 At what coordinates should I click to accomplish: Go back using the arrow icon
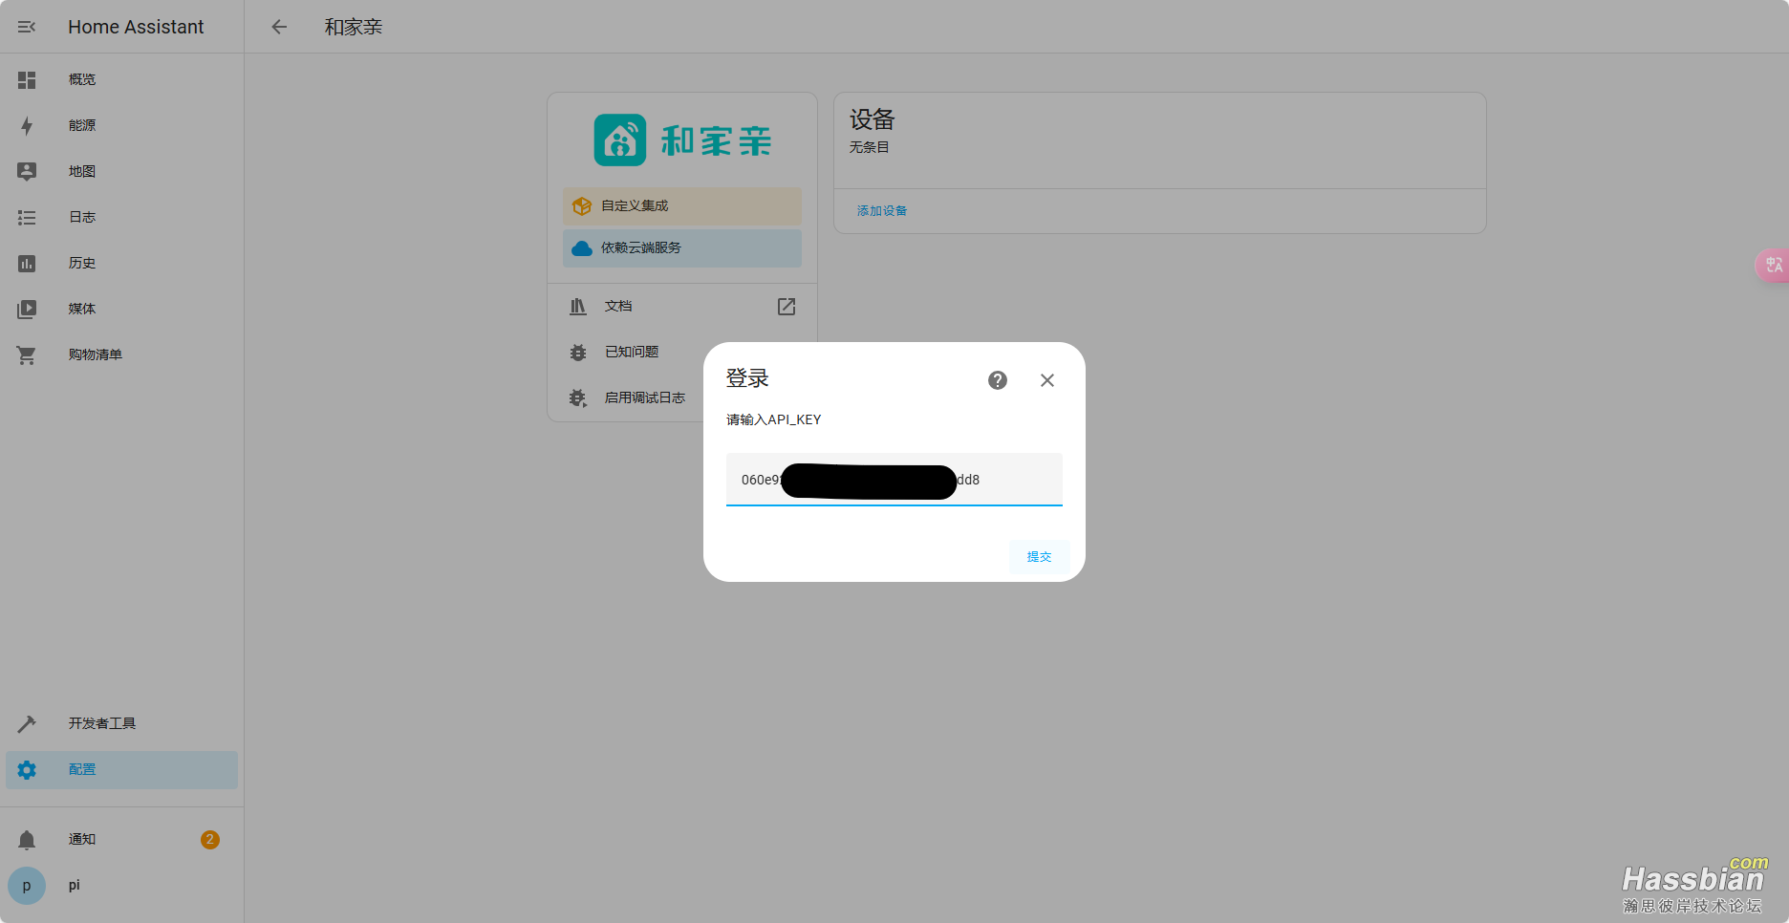[279, 27]
